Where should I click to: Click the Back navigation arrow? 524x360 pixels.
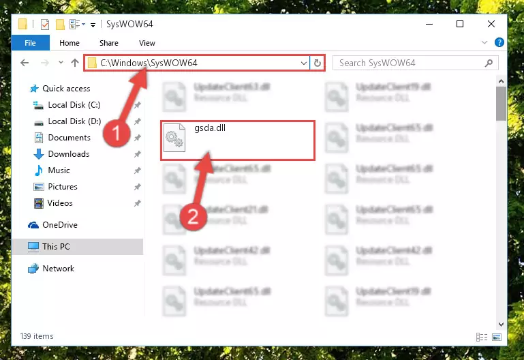(x=25, y=63)
